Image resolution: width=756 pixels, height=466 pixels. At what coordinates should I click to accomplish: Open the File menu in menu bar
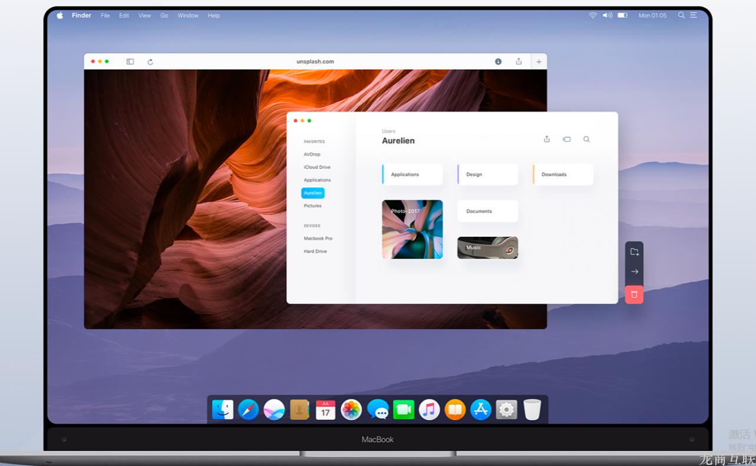click(x=105, y=16)
